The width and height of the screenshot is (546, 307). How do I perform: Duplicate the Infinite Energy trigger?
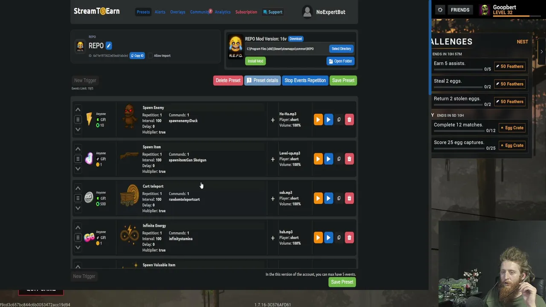click(339, 237)
